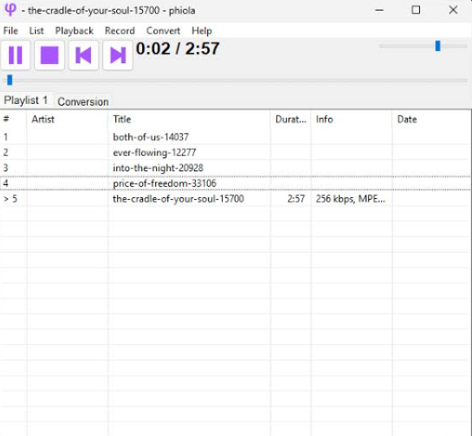The height and width of the screenshot is (436, 472).
Task: Switch to the Conversion tab
Action: (x=83, y=101)
